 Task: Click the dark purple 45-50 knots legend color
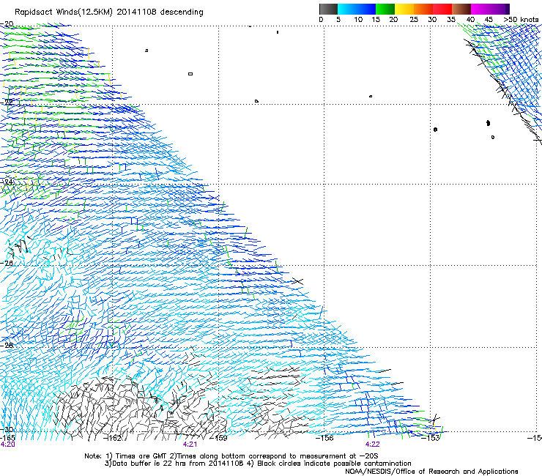tap(500, 10)
